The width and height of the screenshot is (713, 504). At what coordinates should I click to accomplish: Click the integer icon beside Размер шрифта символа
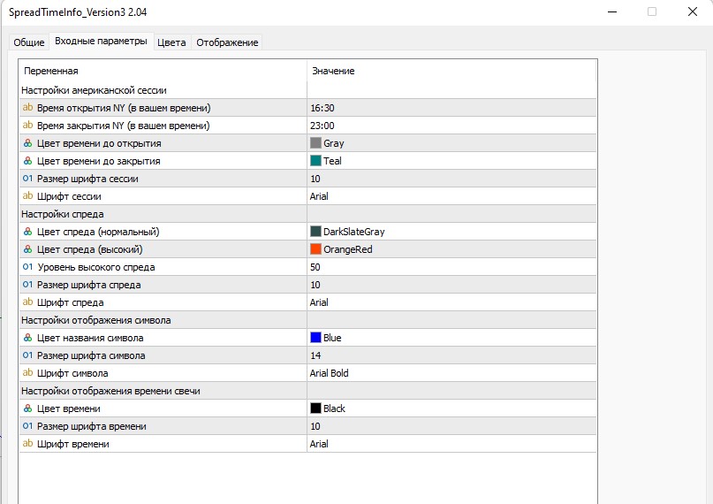(x=27, y=355)
